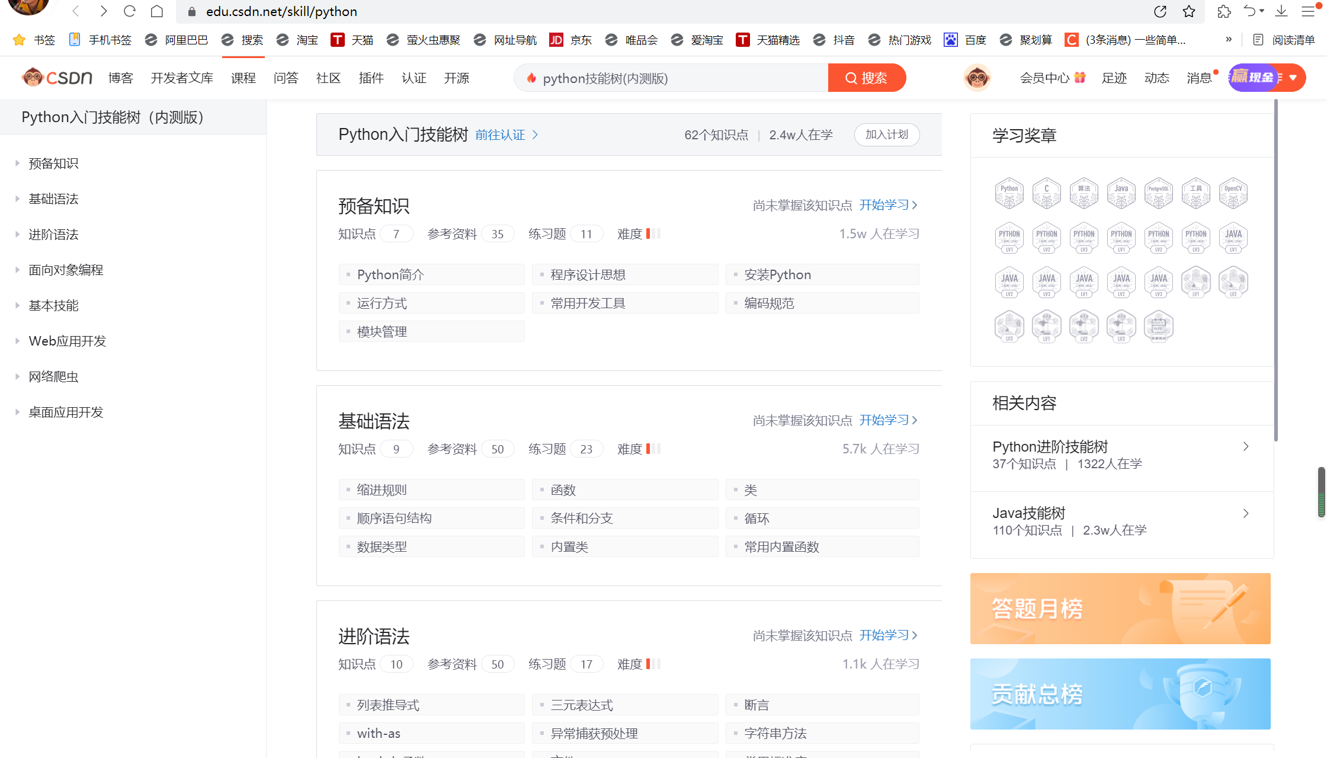Click the 加入计划 button
Viewport: 1327px width, 758px height.
click(x=886, y=135)
